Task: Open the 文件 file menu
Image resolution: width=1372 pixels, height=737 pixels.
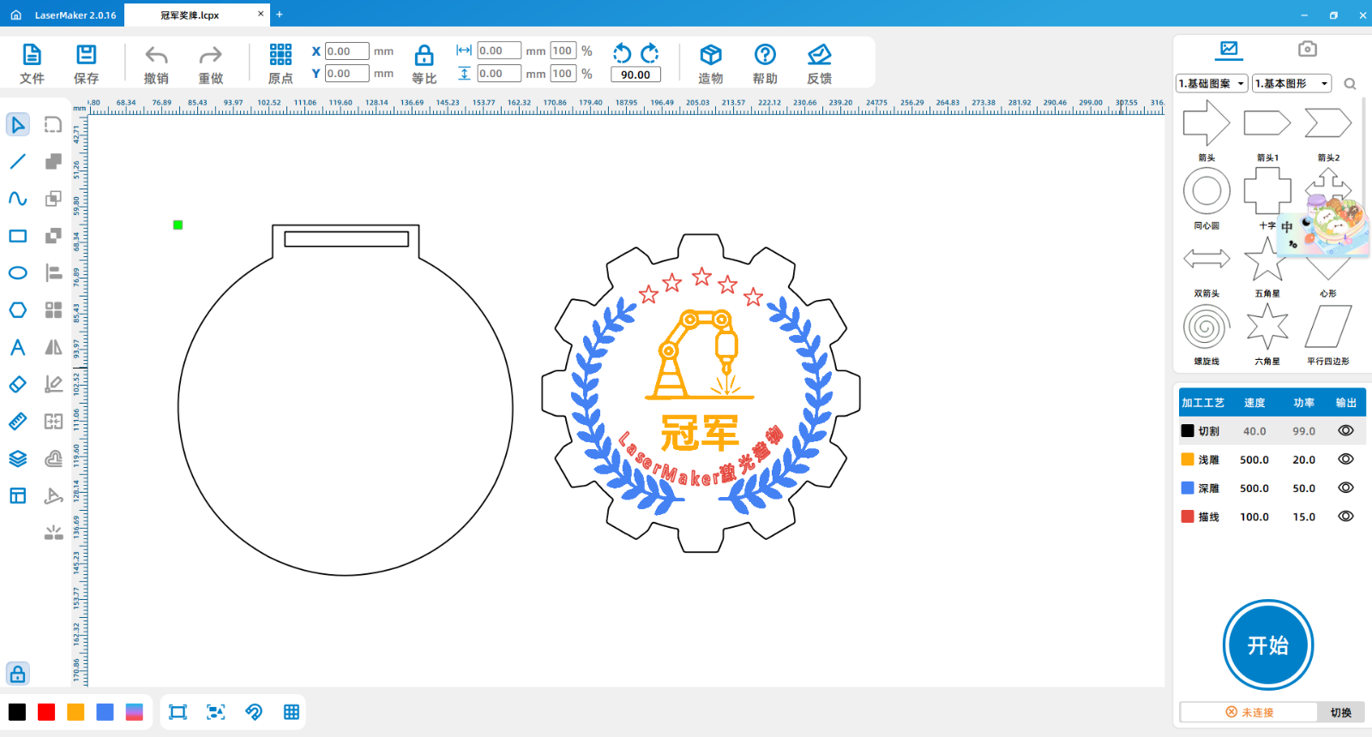Action: coord(32,64)
